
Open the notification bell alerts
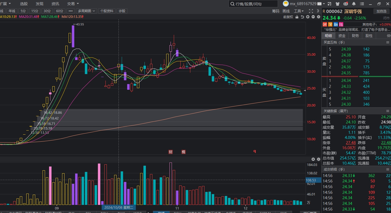click(x=354, y=4)
